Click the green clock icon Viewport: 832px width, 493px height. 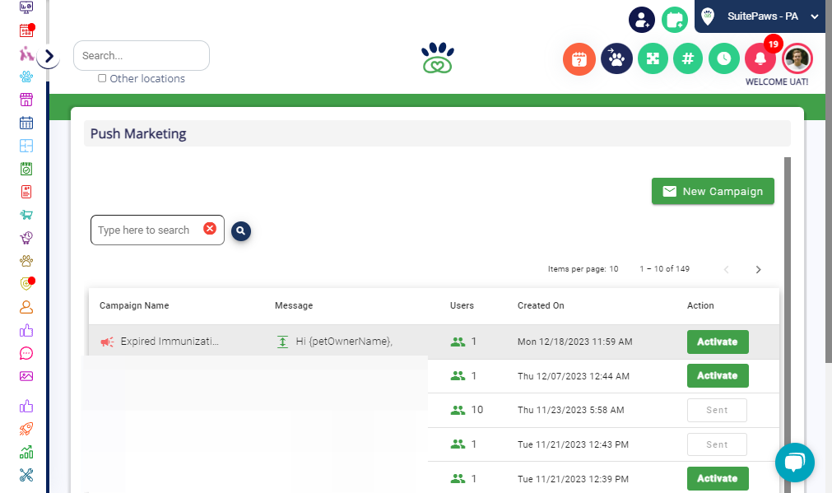coord(723,58)
